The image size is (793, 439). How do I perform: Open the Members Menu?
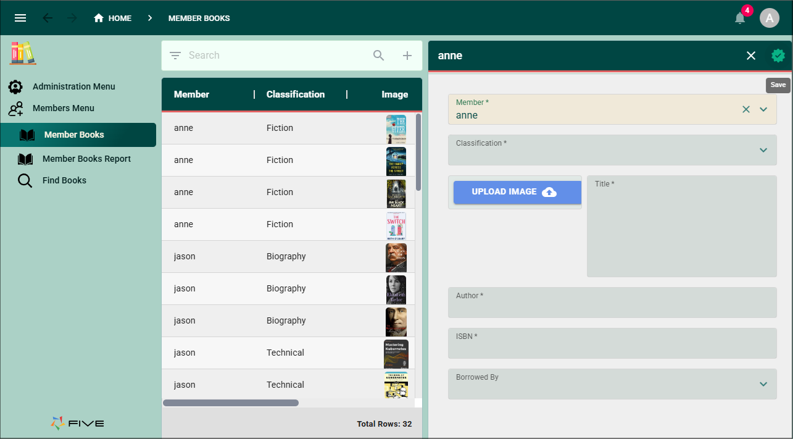[x=64, y=109]
